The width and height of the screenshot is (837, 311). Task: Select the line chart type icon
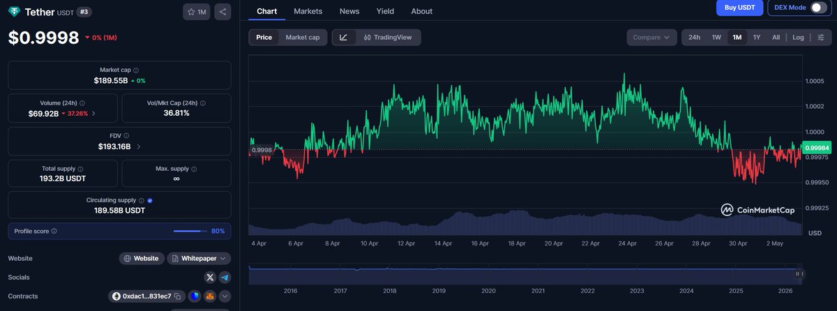[344, 37]
